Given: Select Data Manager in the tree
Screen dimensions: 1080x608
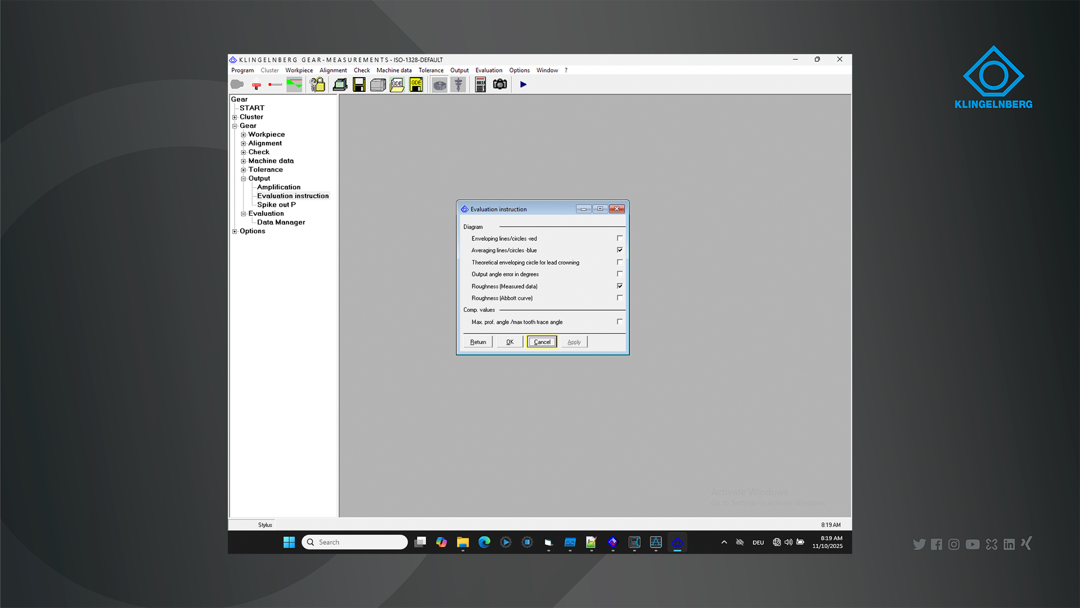Looking at the screenshot, I should (281, 222).
